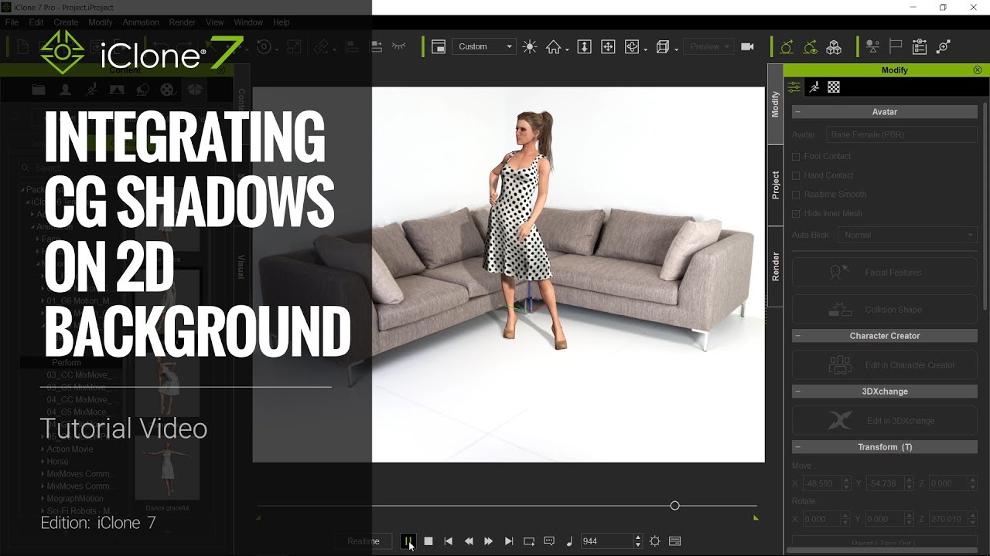Step forward one frame with forward button
The image size is (990, 556).
click(x=488, y=541)
